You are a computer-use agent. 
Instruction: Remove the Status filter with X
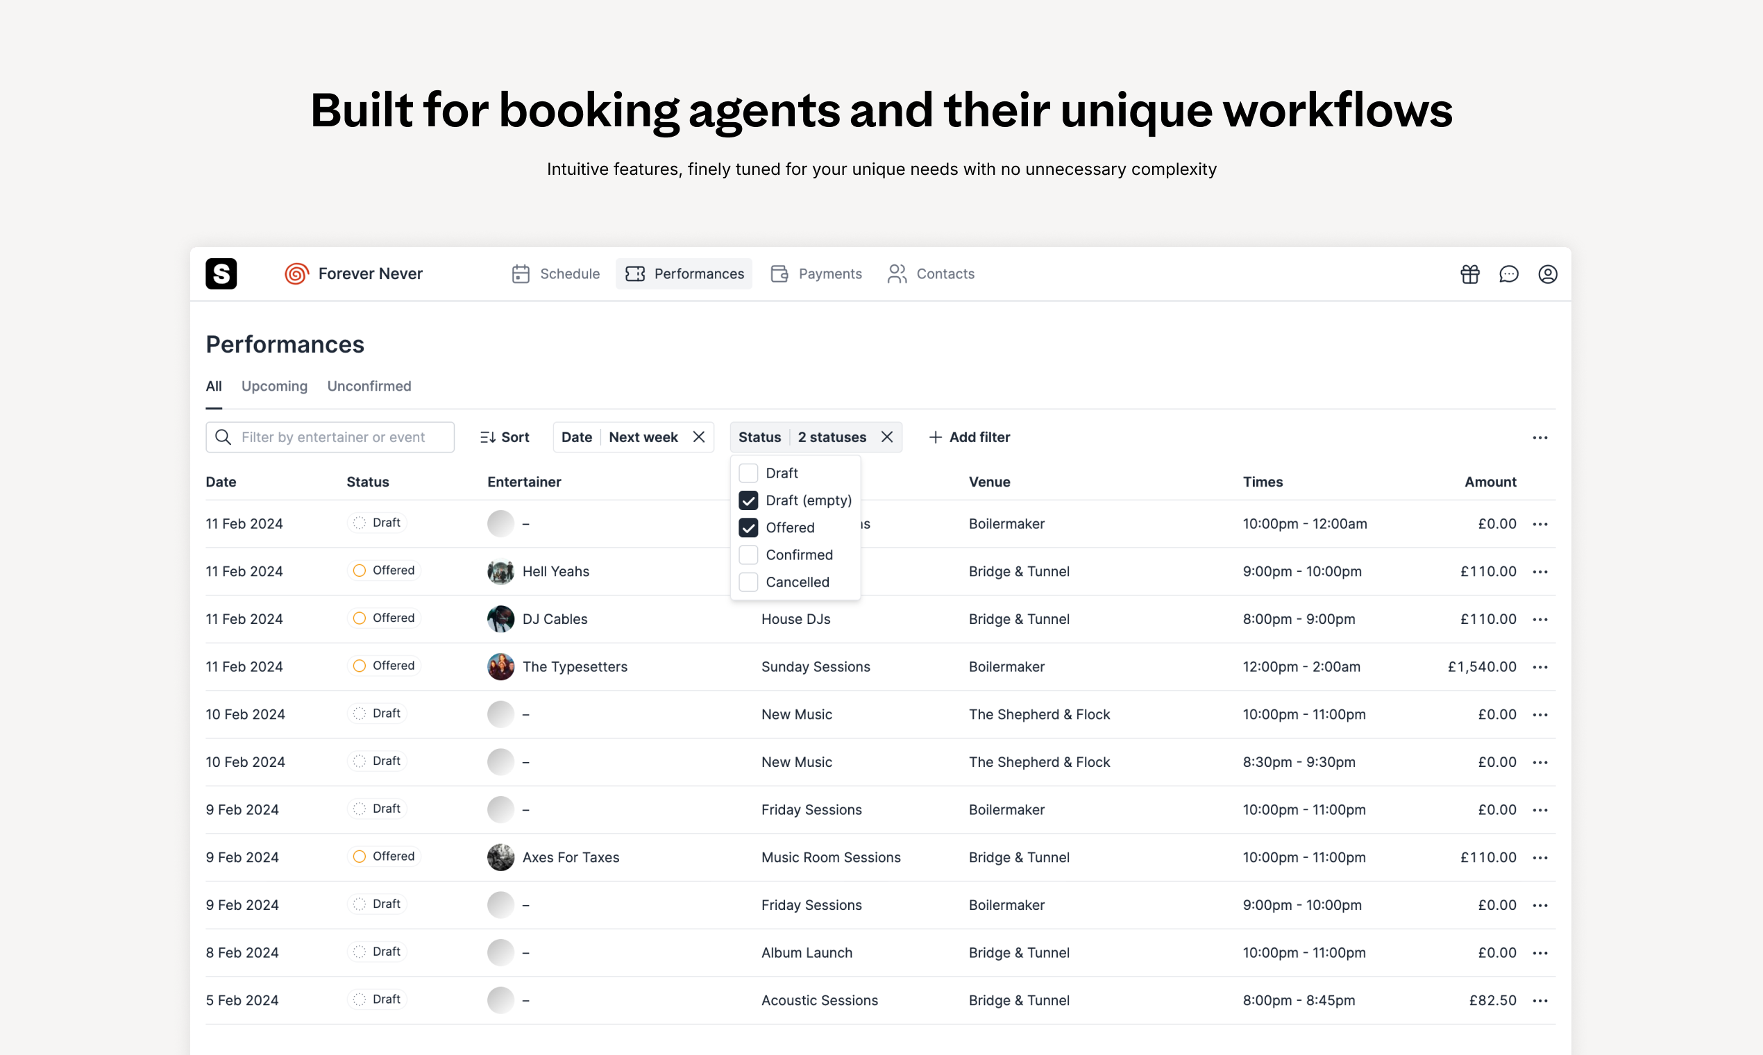click(887, 437)
